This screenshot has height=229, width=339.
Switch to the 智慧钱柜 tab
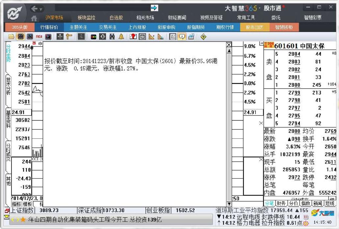click(284, 27)
